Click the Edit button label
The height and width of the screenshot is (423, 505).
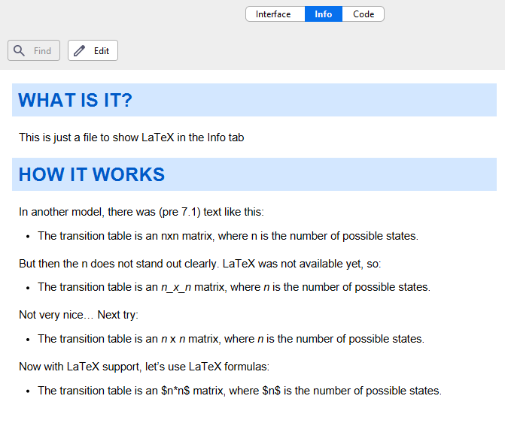coord(102,51)
